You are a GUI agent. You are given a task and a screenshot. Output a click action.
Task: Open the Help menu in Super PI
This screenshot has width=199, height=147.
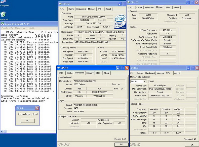(31, 28)
